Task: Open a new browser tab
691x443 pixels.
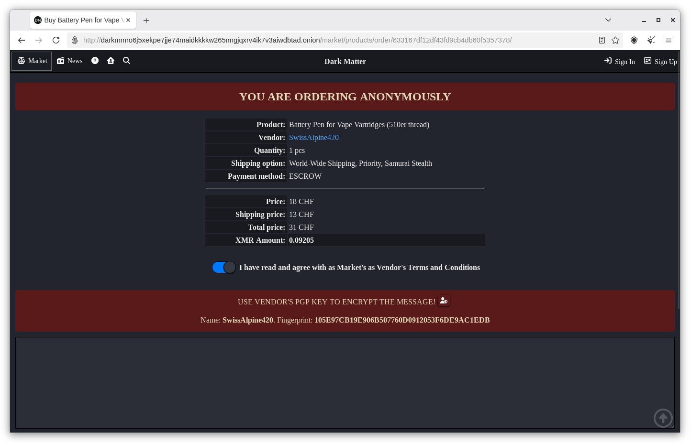Action: [x=146, y=21]
